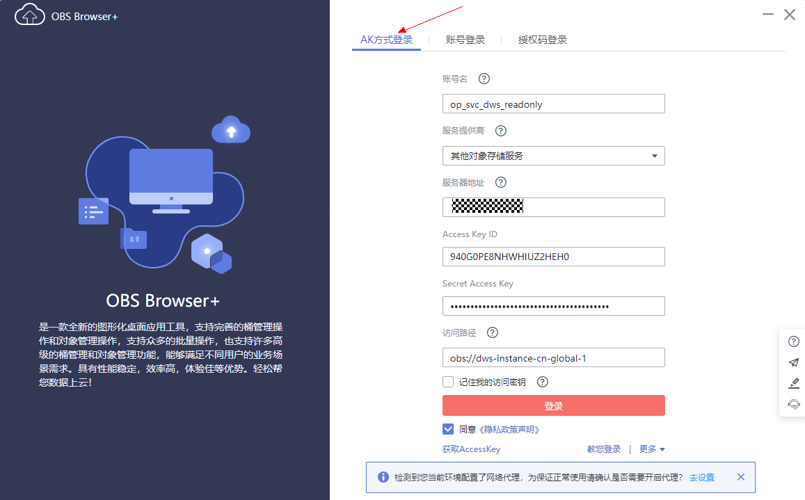The width and height of the screenshot is (805, 500).
Task: Click help icon beside 记住我的访问密钥
Action: [x=543, y=382]
